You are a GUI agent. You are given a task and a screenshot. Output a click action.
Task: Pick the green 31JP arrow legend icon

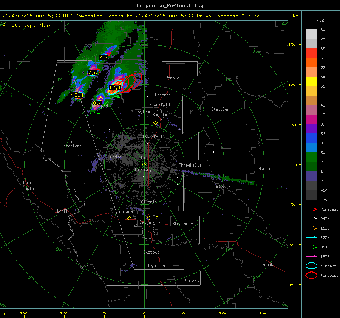click(x=311, y=247)
